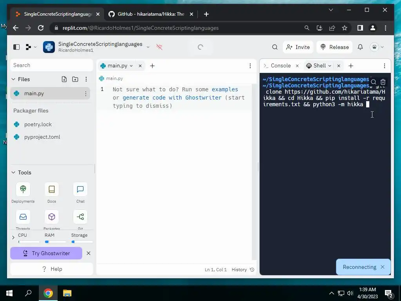Screen dimensions: 401x301
Task: Close the Console tab
Action: coord(297,66)
